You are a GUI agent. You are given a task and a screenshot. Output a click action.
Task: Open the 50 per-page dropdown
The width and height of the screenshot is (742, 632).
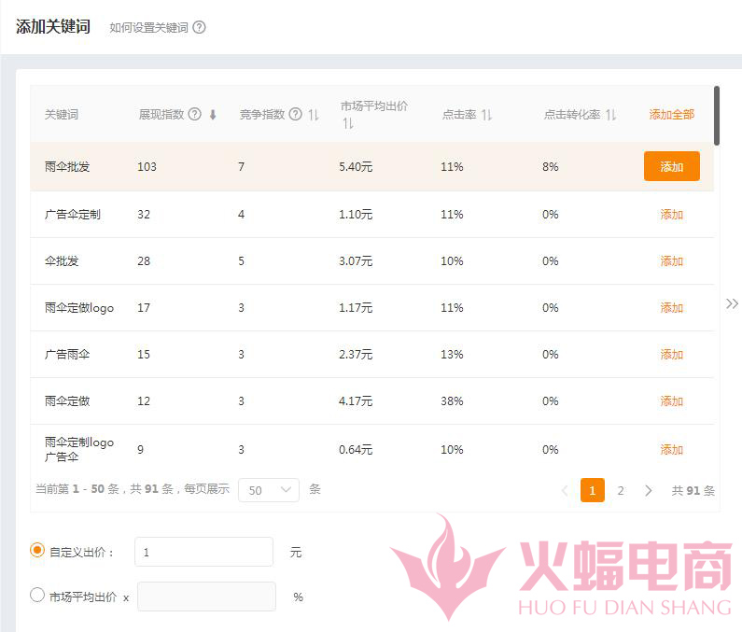click(268, 490)
